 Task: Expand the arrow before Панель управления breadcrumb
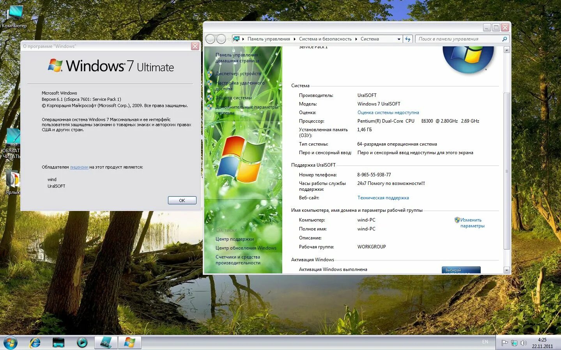click(243, 39)
